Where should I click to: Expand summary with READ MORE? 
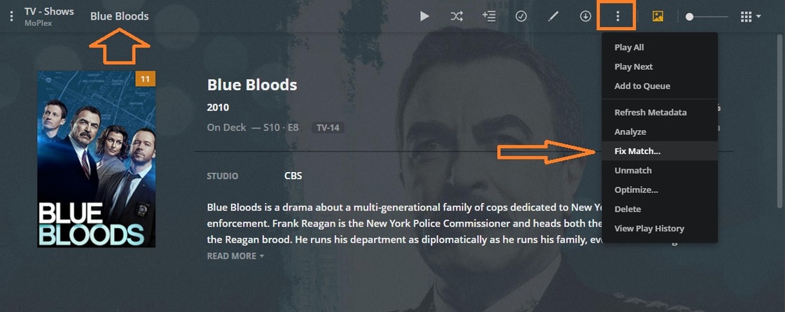point(235,256)
